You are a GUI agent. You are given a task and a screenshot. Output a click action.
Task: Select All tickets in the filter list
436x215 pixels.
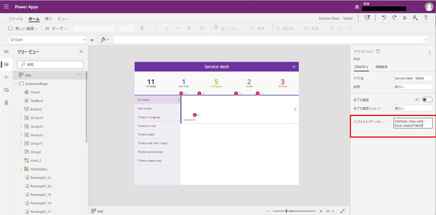coord(158,100)
